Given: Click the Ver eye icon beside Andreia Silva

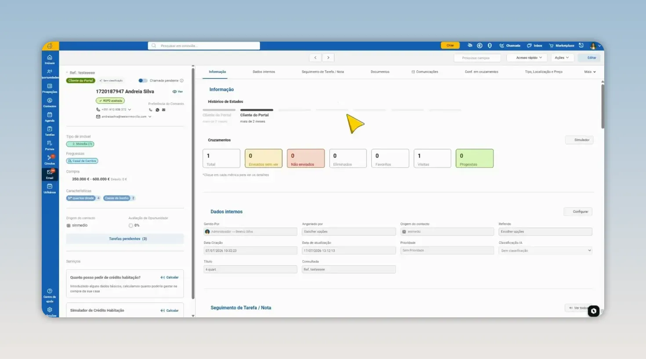Looking at the screenshot, I should click(x=178, y=92).
